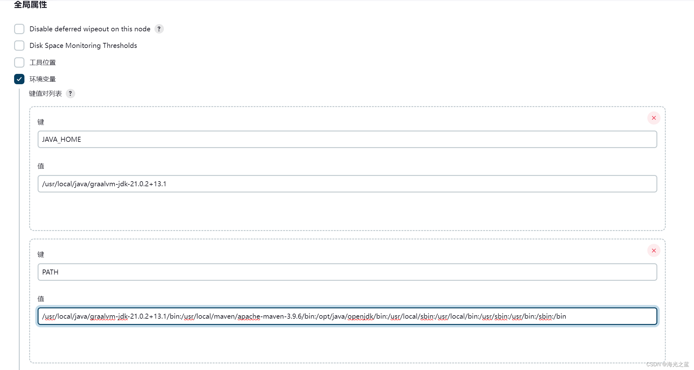Click the 键 label above JAVA_HOME field

41,122
